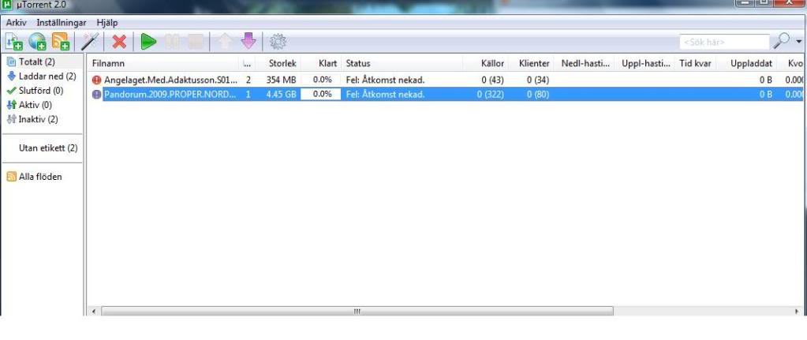Select Totalt (2) in sidebar
The image size is (807, 340).
tap(42, 62)
